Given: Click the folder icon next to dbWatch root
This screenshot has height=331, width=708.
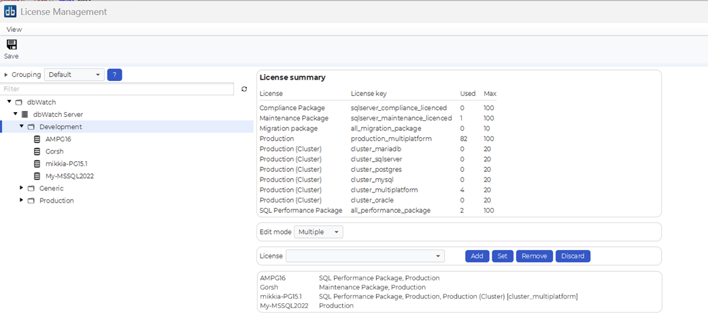Looking at the screenshot, I should click(x=18, y=103).
